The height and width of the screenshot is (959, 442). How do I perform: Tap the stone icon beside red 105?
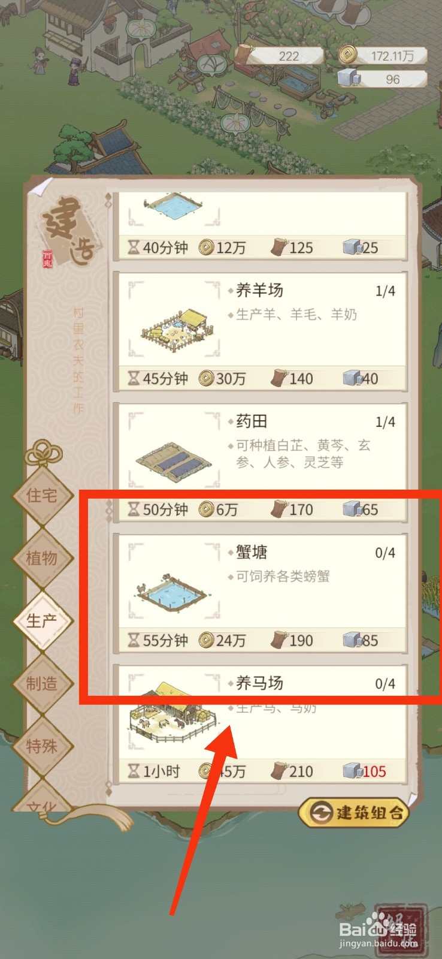pyautogui.click(x=352, y=771)
